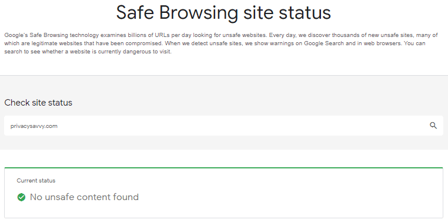Focus the site URL field containing privacysavvy.com
The image size is (448, 223).
(x=223, y=126)
